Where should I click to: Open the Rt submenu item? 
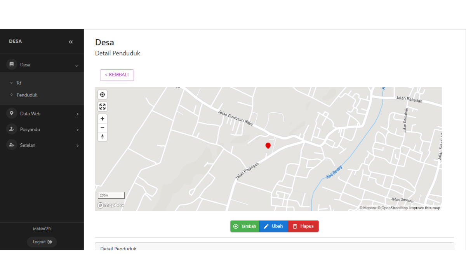coord(19,83)
